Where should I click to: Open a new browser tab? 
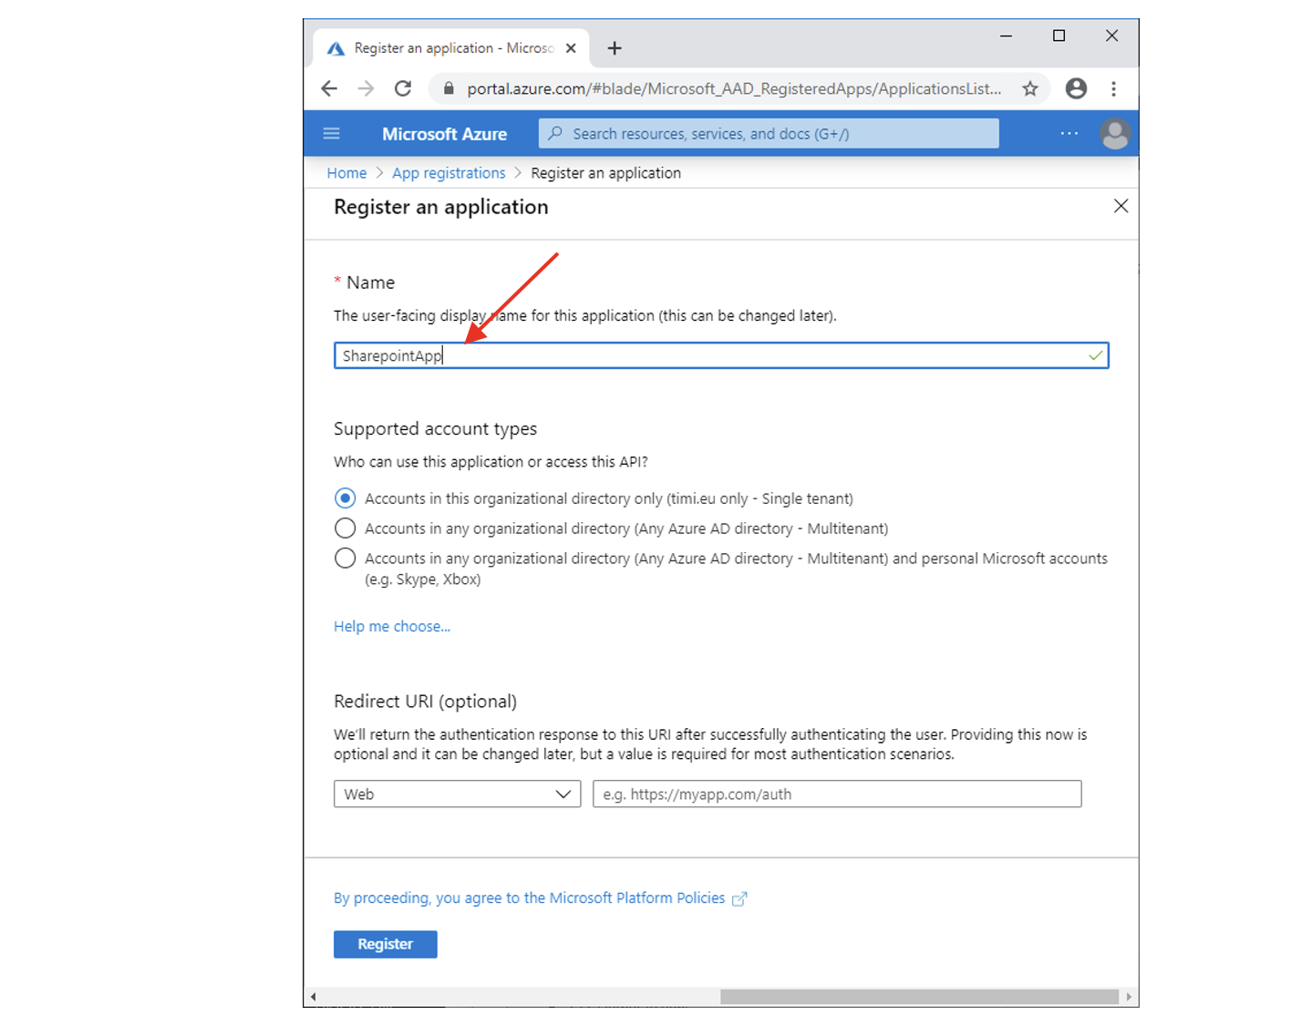pos(615,48)
